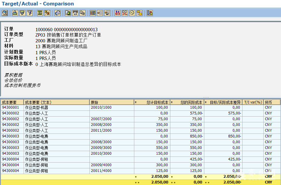This screenshot has width=281, height=185.
Task: Click the ABC analysis icon
Action: tap(82, 13)
